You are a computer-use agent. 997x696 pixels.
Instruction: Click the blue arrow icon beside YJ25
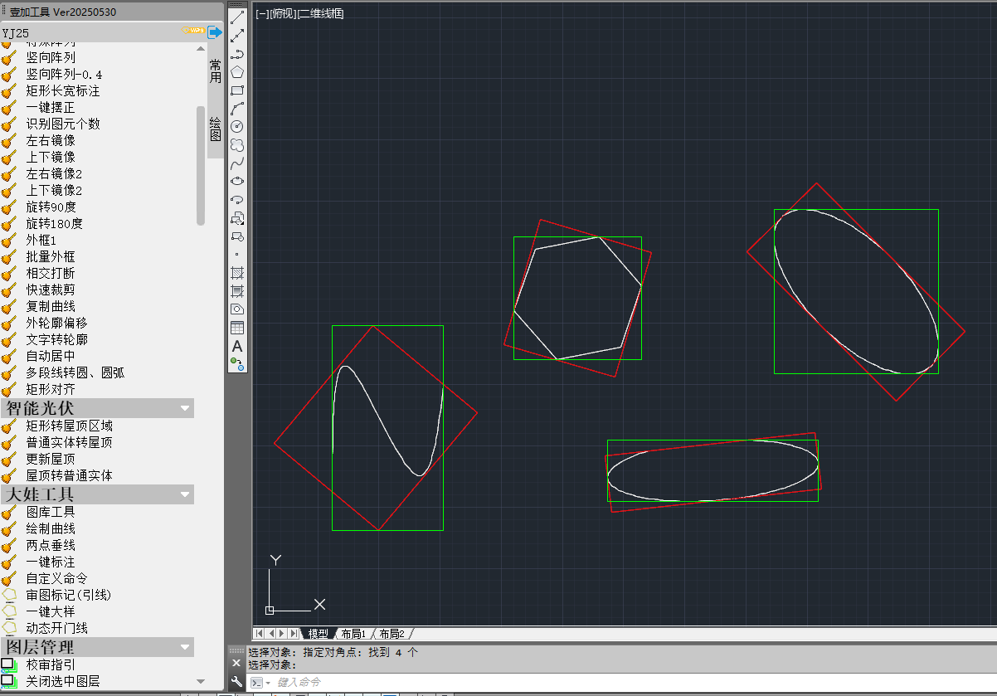tap(215, 32)
